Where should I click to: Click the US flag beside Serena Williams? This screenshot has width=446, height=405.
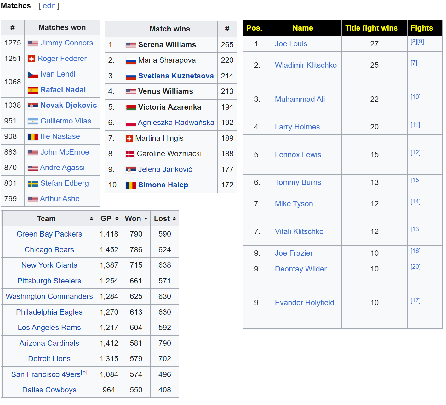(131, 45)
